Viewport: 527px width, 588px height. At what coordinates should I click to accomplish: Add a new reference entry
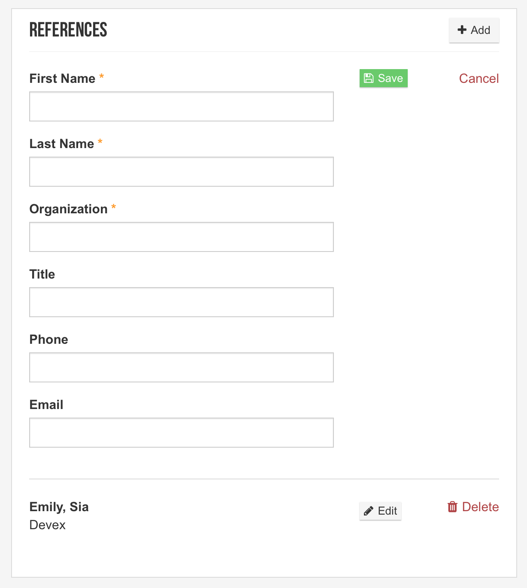(474, 30)
